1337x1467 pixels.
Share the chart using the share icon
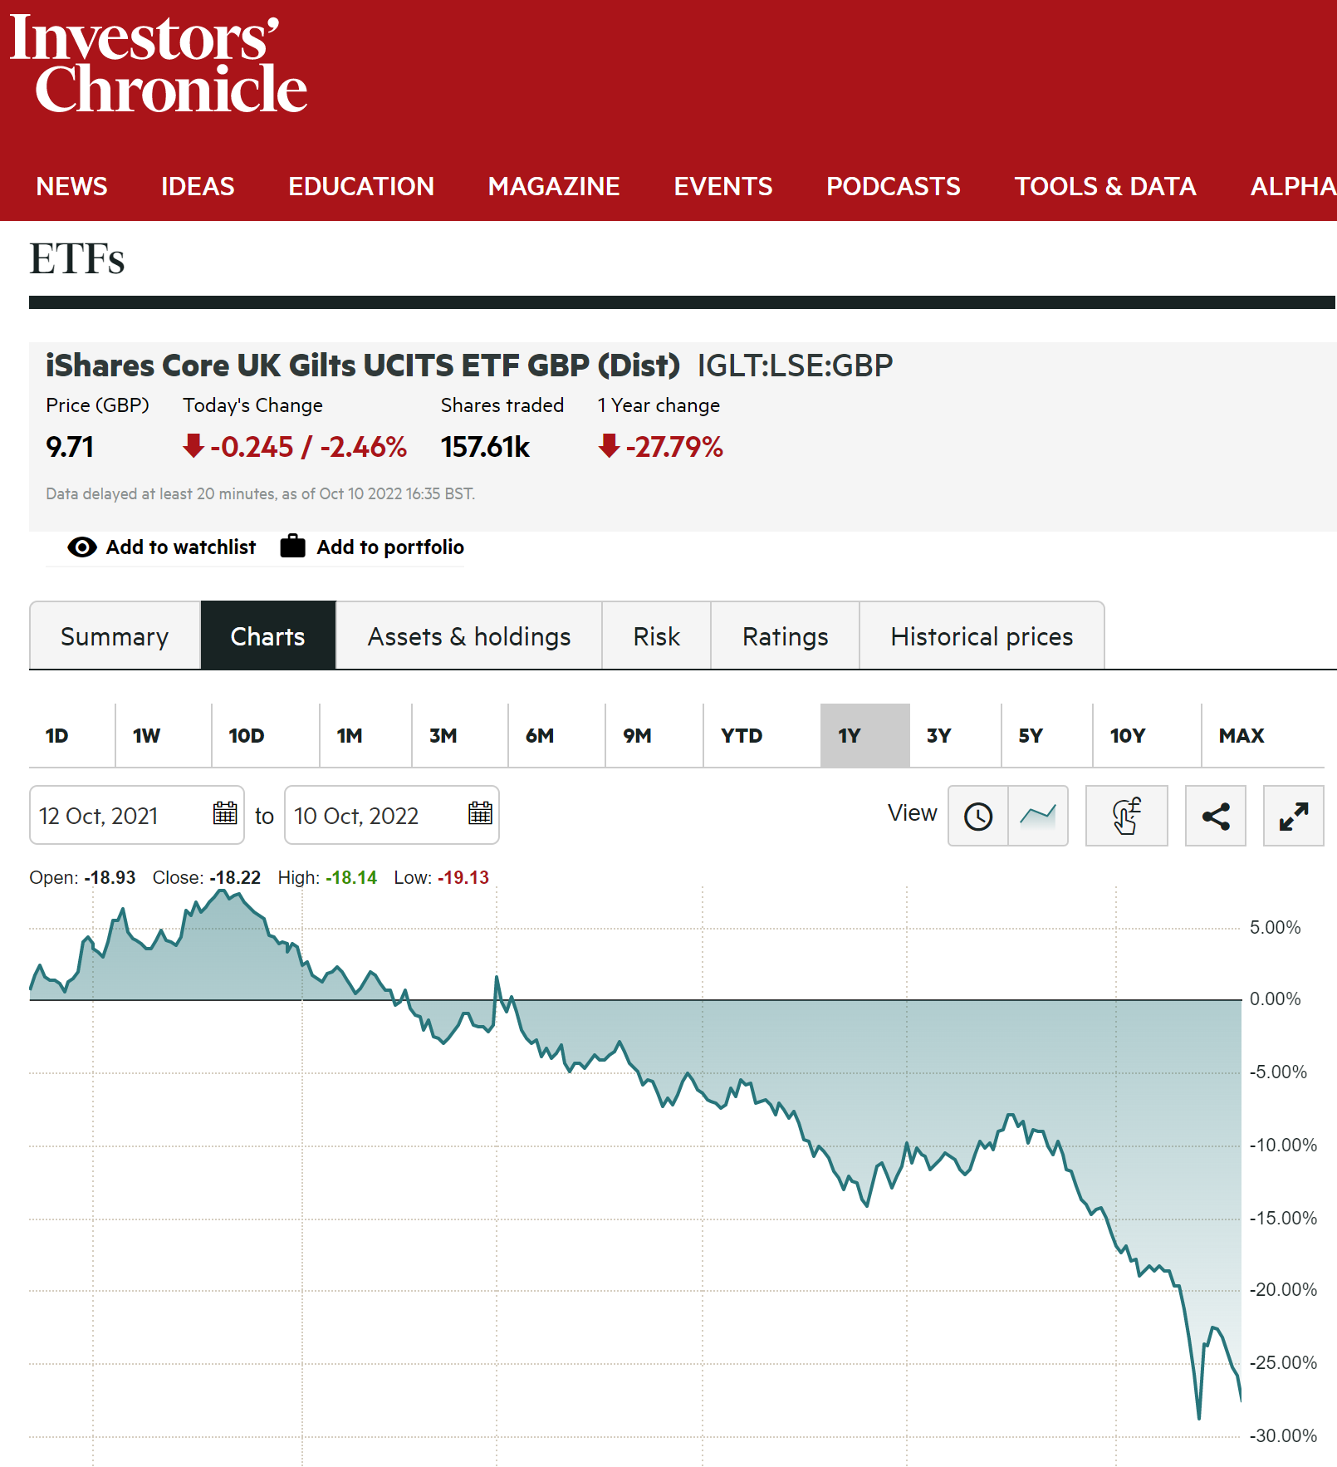click(x=1216, y=816)
